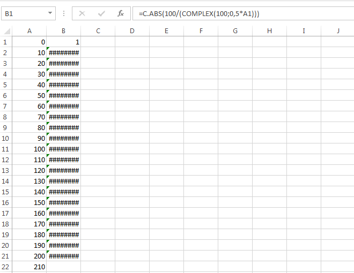Click cell A2 containing 10
Screen dimensions: 354x273
click(x=29, y=52)
